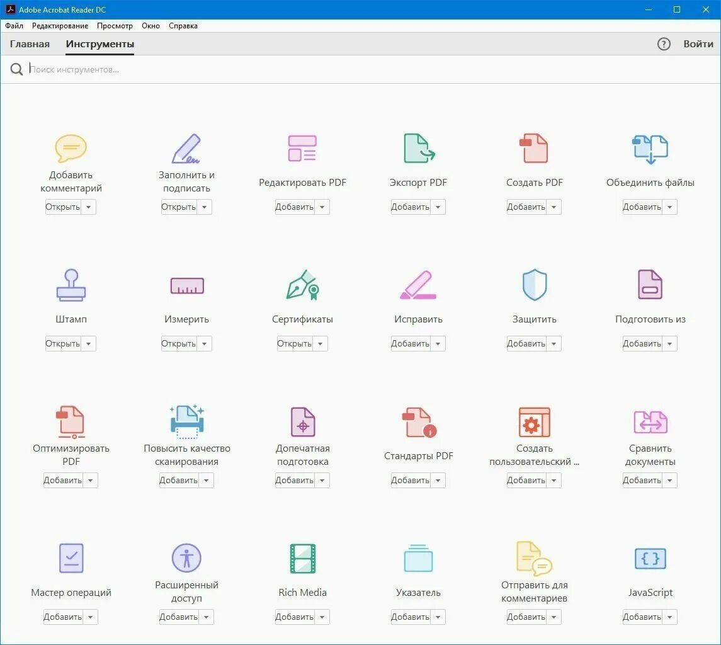Image resolution: width=721 pixels, height=645 pixels.
Task: Select the Защитить shield icon
Action: tap(535, 285)
